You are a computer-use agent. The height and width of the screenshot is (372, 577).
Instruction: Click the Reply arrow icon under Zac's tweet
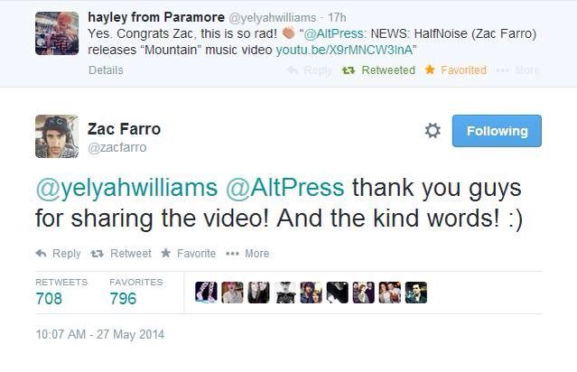pos(41,253)
